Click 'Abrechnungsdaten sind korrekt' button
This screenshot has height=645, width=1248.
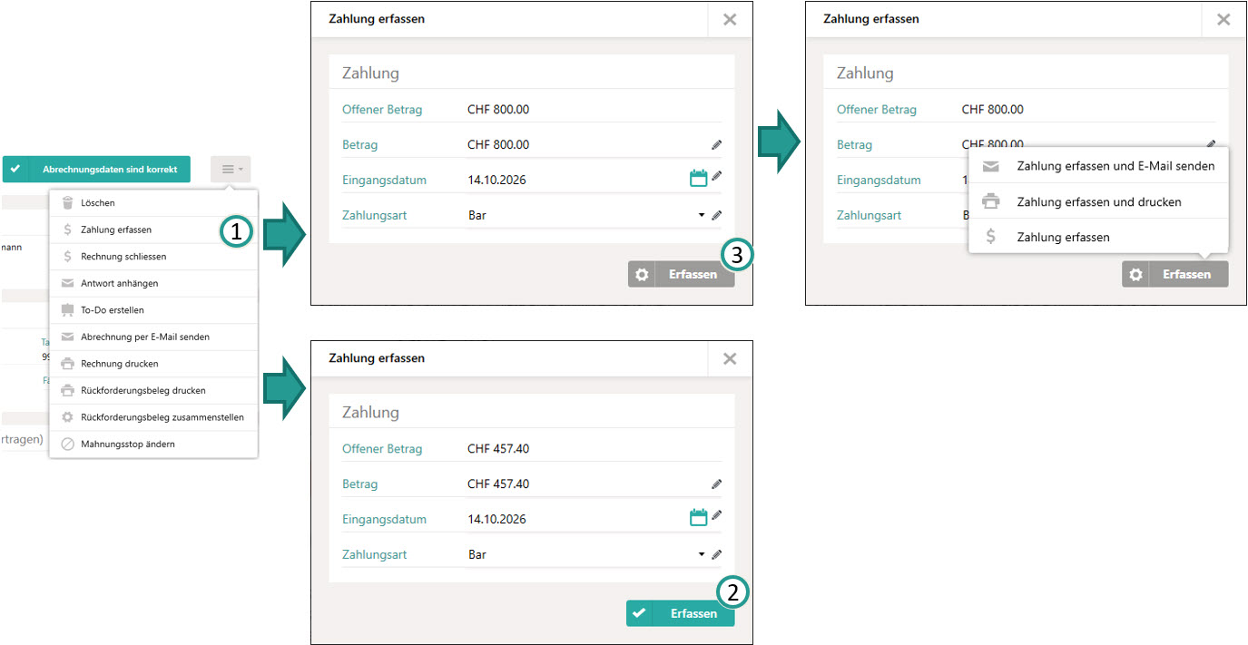pos(96,169)
